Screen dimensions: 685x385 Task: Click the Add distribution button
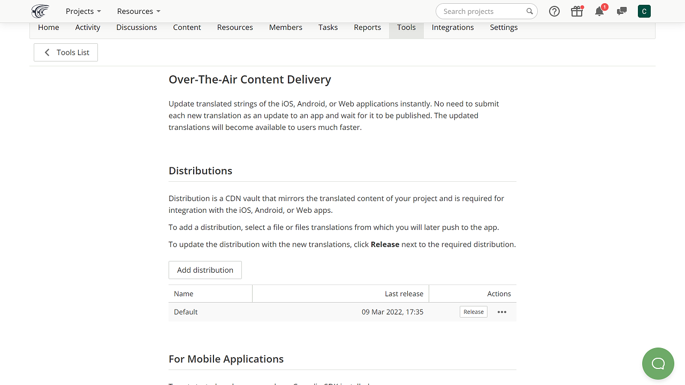pos(205,270)
